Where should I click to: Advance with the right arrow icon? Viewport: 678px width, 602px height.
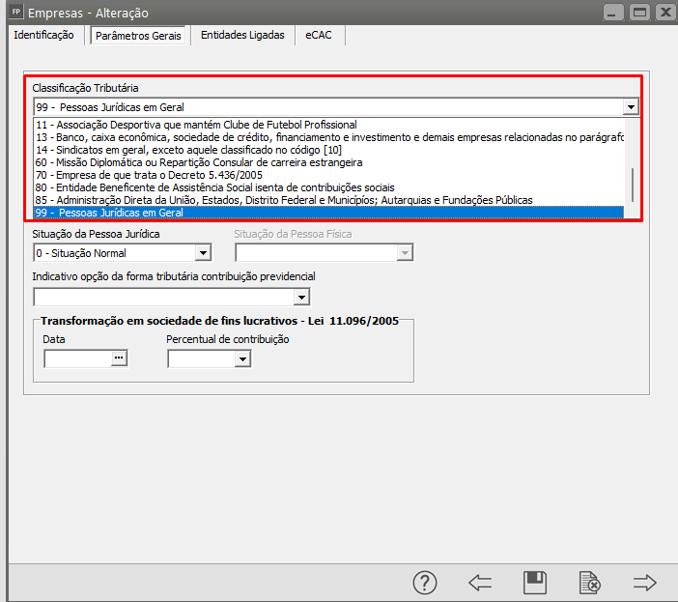(x=644, y=583)
